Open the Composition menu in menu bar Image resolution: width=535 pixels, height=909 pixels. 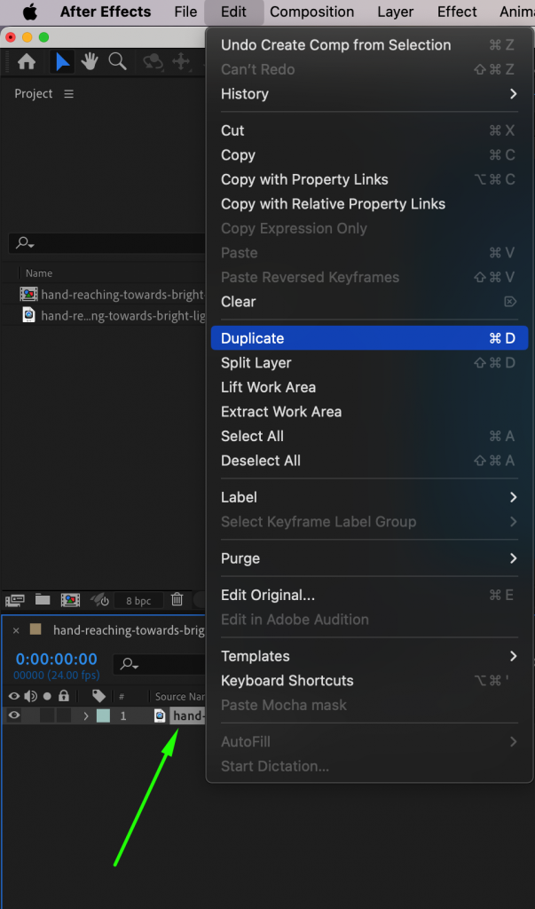pyautogui.click(x=311, y=12)
